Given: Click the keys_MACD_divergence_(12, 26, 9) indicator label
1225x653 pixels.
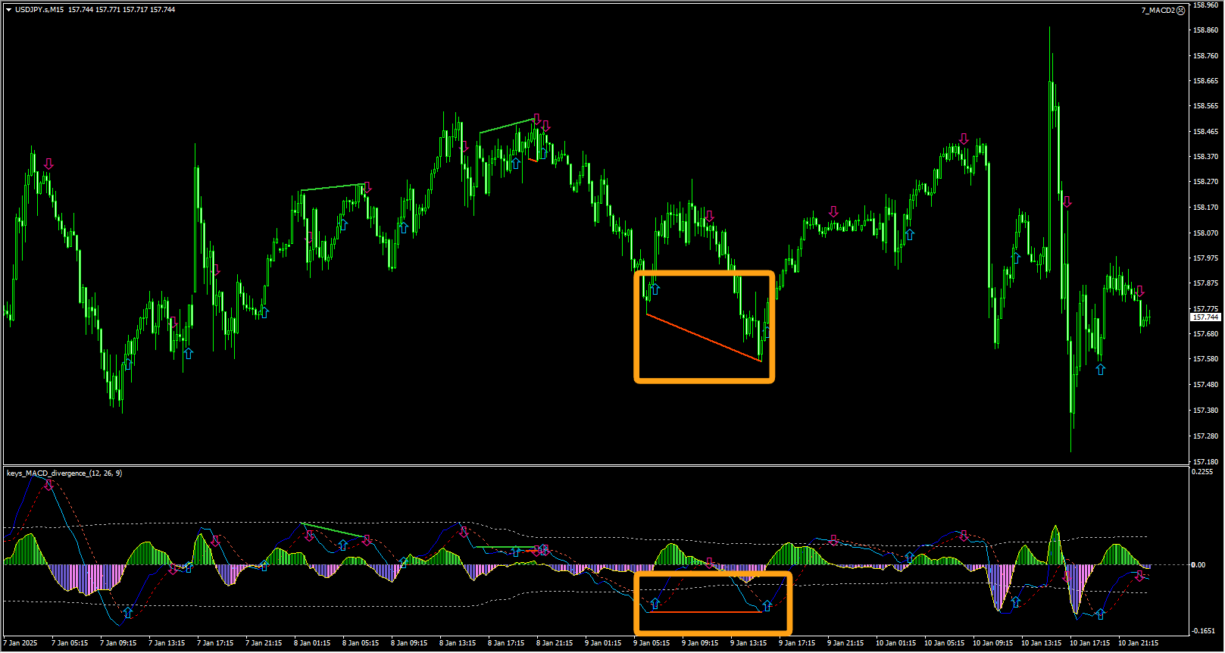Looking at the screenshot, I should click(64, 473).
